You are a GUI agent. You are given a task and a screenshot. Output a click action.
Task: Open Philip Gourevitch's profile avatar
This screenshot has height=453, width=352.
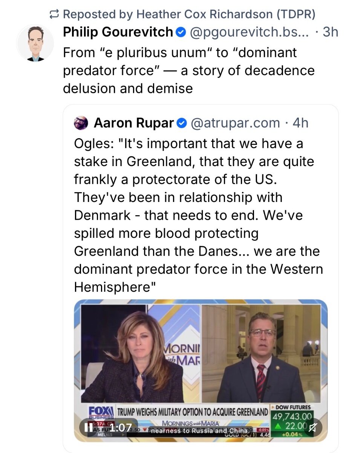36,43
